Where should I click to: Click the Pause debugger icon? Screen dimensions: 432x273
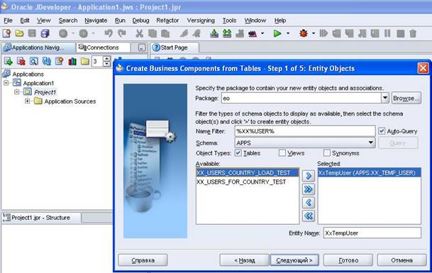coord(387,33)
